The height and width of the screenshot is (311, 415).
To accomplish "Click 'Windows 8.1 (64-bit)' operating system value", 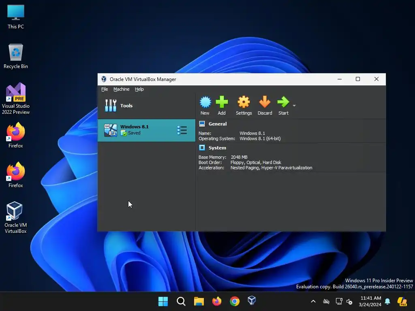I will pyautogui.click(x=260, y=138).
